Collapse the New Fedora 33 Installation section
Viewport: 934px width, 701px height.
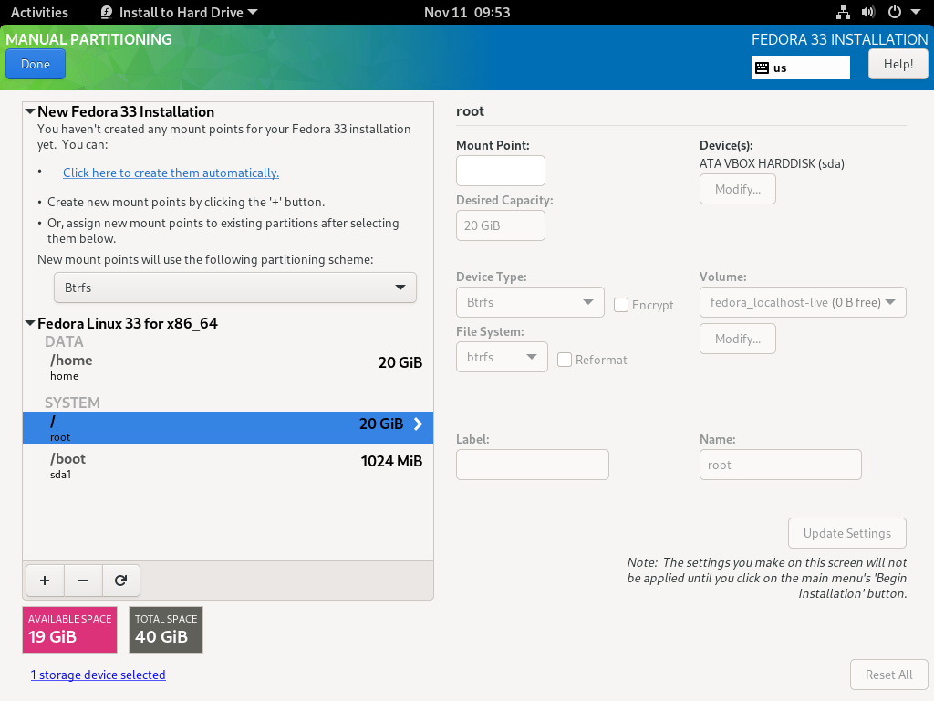pos(30,111)
